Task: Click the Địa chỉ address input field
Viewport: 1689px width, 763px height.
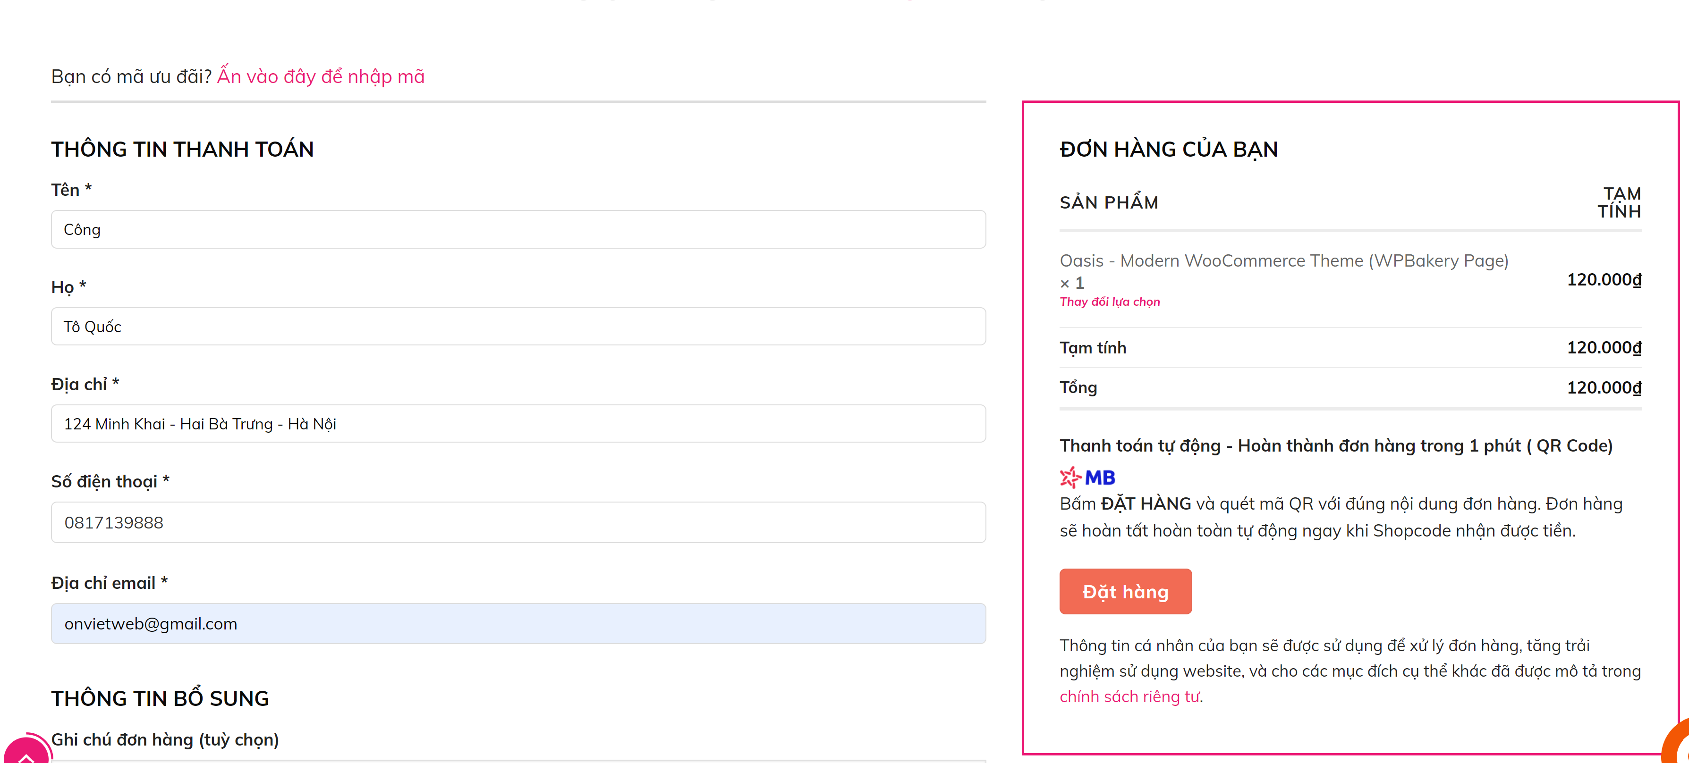Action: point(518,424)
